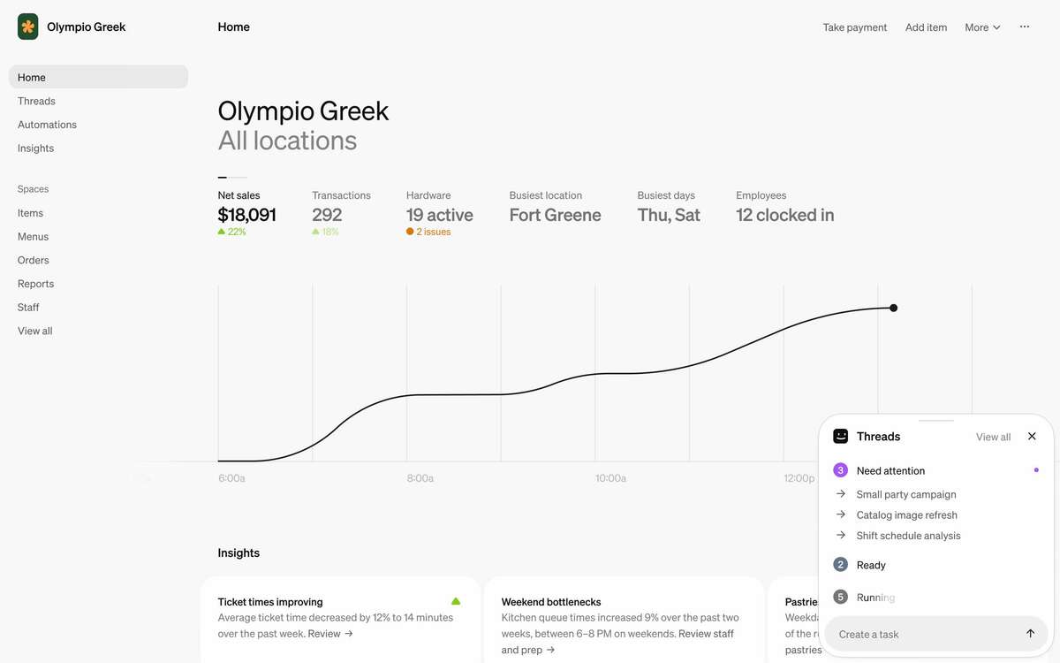Click arrow icon beside Small party campaign
The image size is (1060, 663).
point(841,494)
